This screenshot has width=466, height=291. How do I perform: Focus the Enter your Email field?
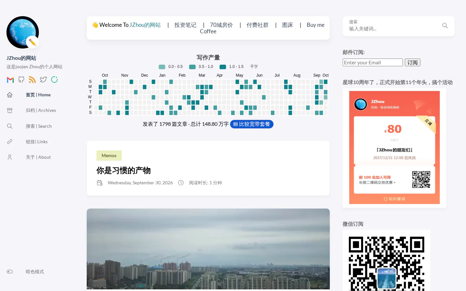pyautogui.click(x=373, y=62)
